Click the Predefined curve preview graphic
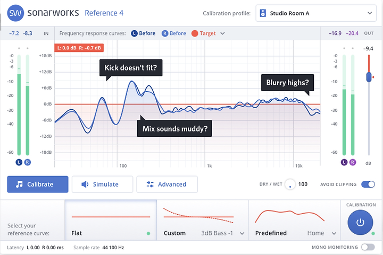The width and height of the screenshot is (383, 255). (x=290, y=216)
